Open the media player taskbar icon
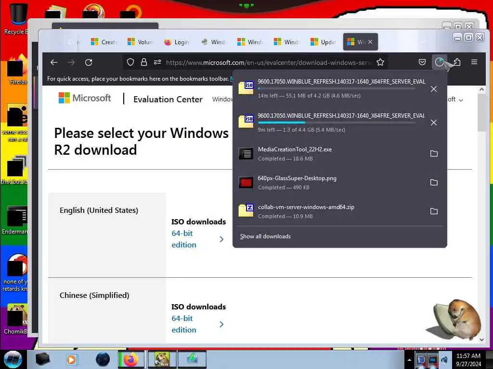Image resolution: width=493 pixels, height=369 pixels. click(x=72, y=359)
